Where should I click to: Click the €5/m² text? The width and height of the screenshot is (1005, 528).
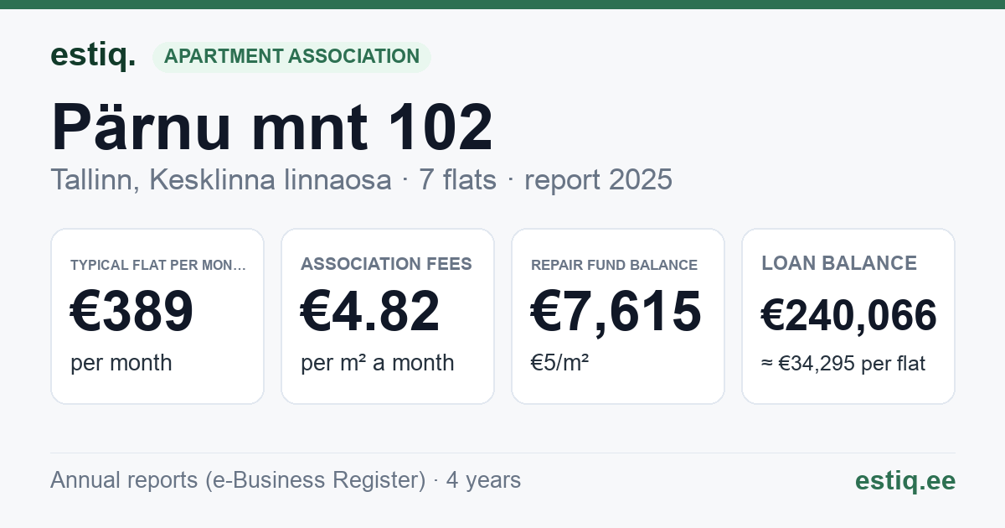click(x=560, y=363)
